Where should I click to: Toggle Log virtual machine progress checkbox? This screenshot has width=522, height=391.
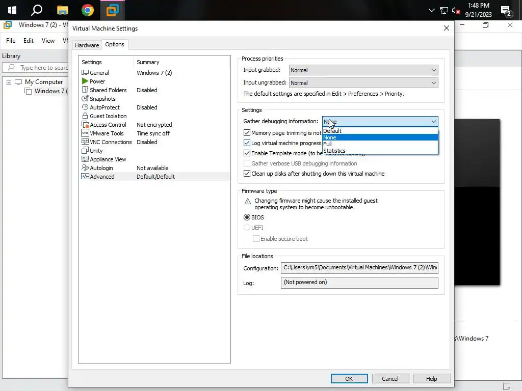tap(247, 143)
